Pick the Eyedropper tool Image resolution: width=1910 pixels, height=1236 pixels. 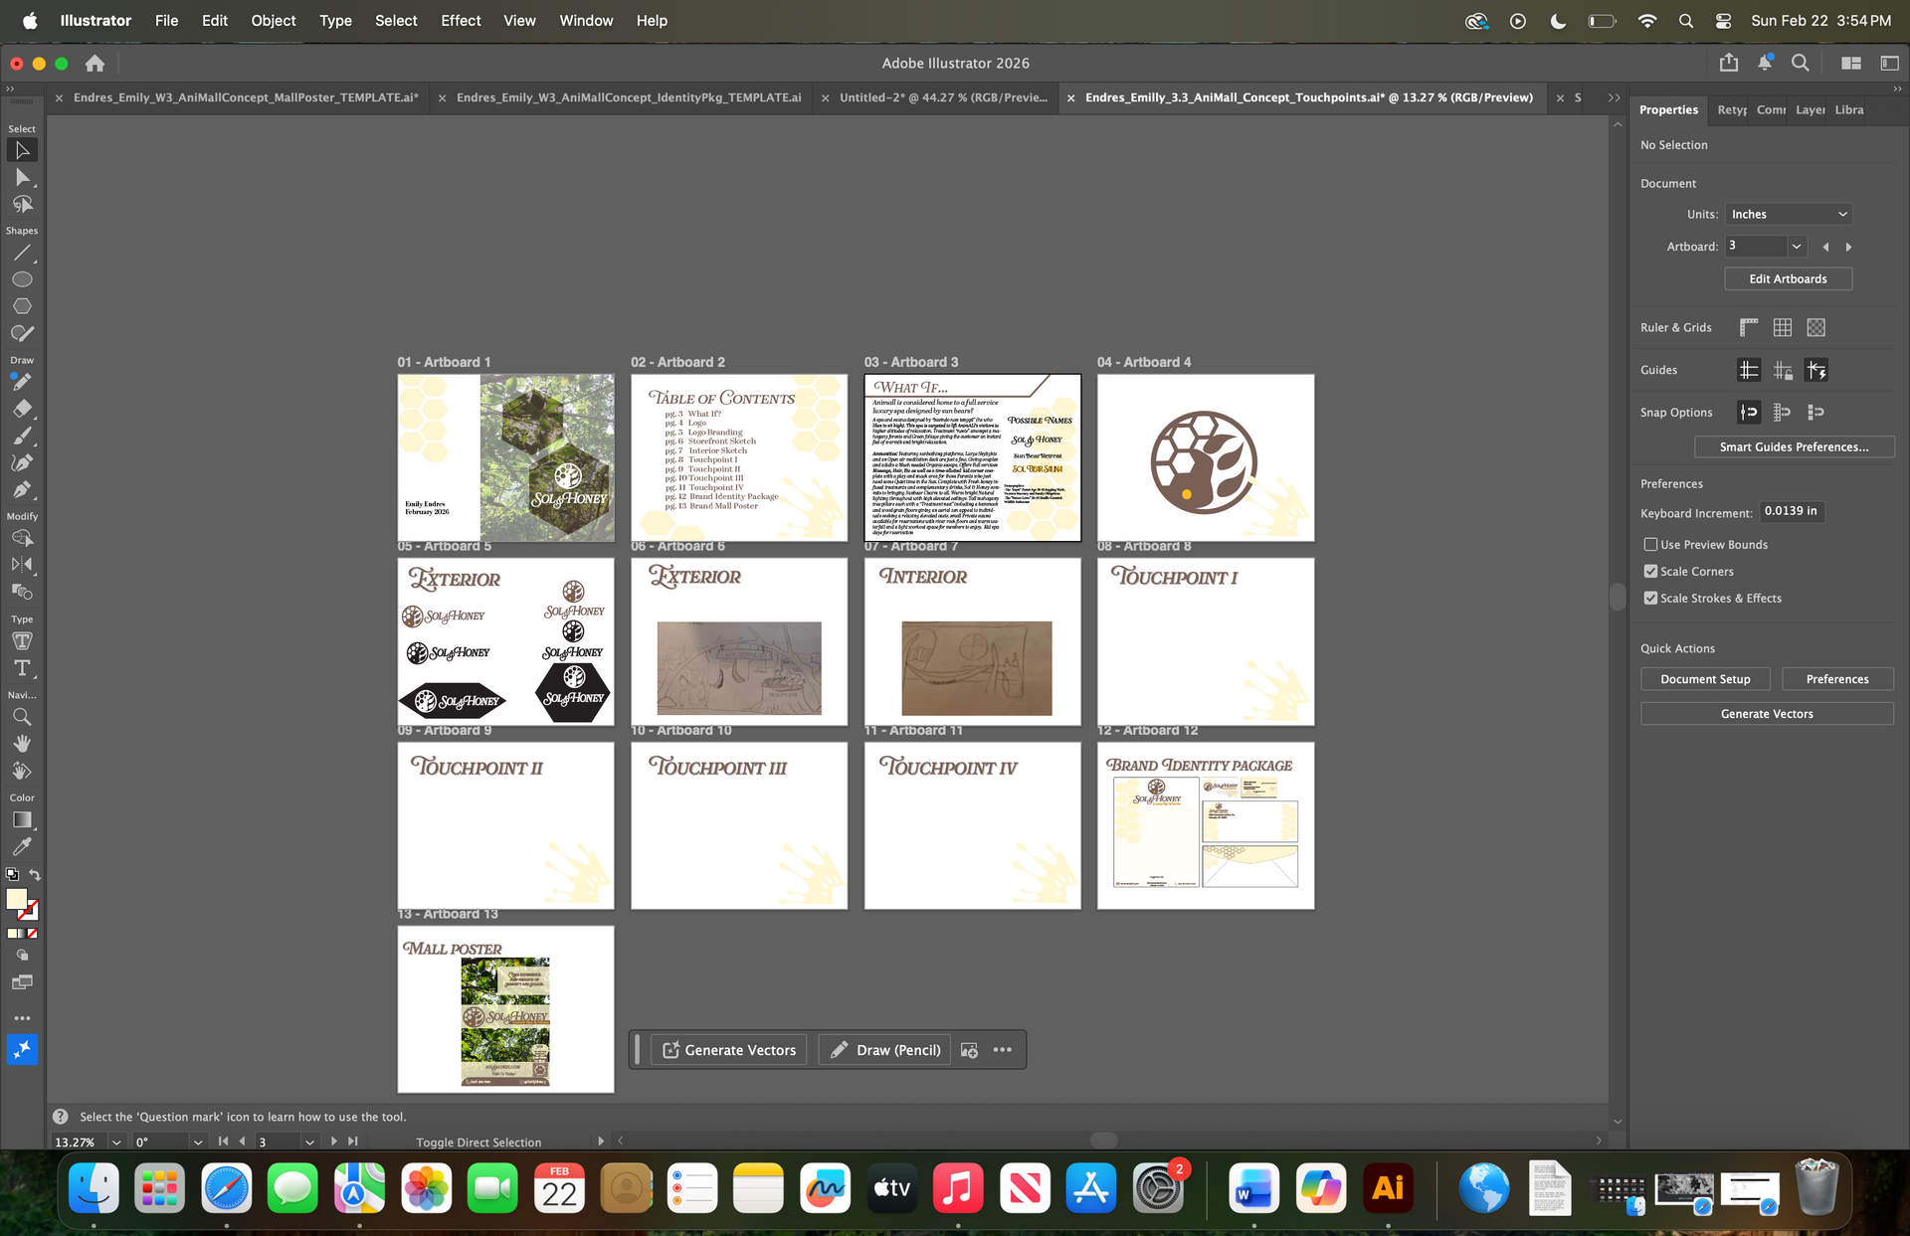(x=22, y=846)
